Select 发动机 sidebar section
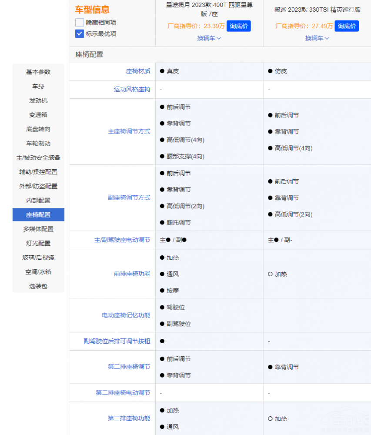Image resolution: width=371 pixels, height=435 pixels. (38, 100)
